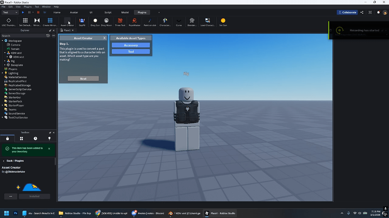The image size is (389, 218).
Task: Collapse the Workspace tree node
Action: tap(3, 41)
